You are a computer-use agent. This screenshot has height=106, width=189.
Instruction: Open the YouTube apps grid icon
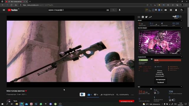[171, 10]
